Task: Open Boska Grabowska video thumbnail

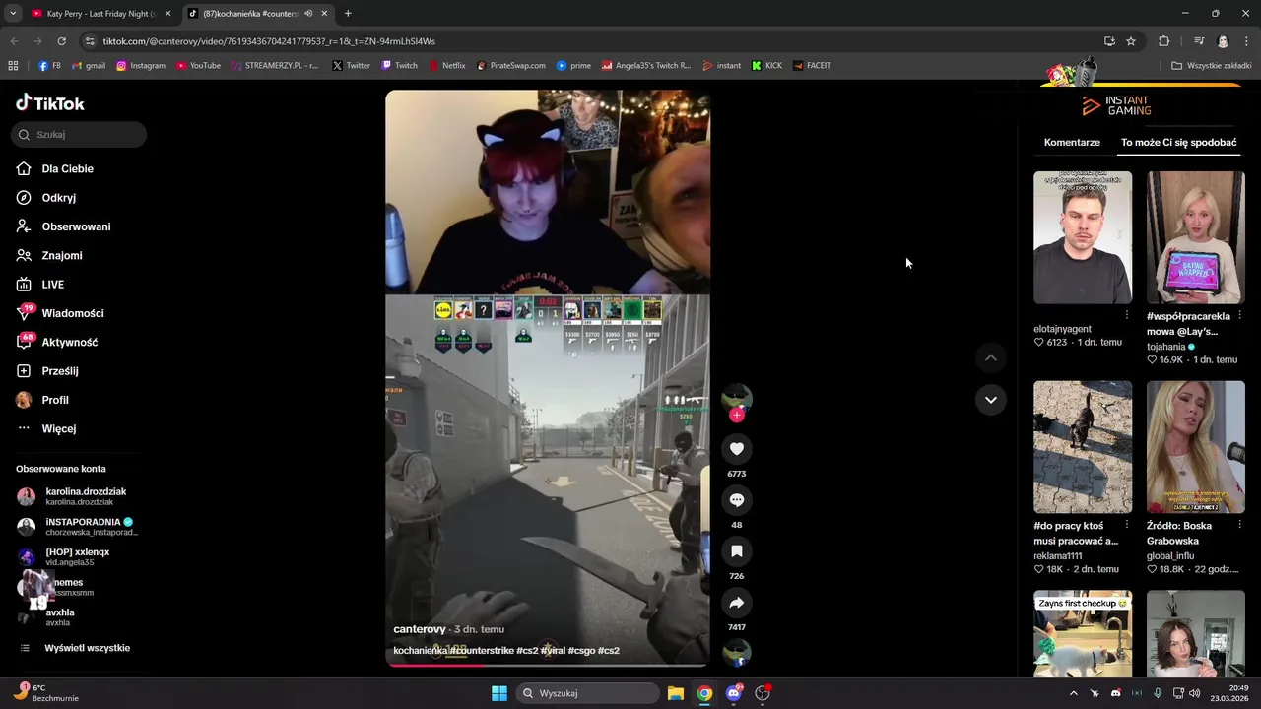Action: pyautogui.click(x=1195, y=447)
